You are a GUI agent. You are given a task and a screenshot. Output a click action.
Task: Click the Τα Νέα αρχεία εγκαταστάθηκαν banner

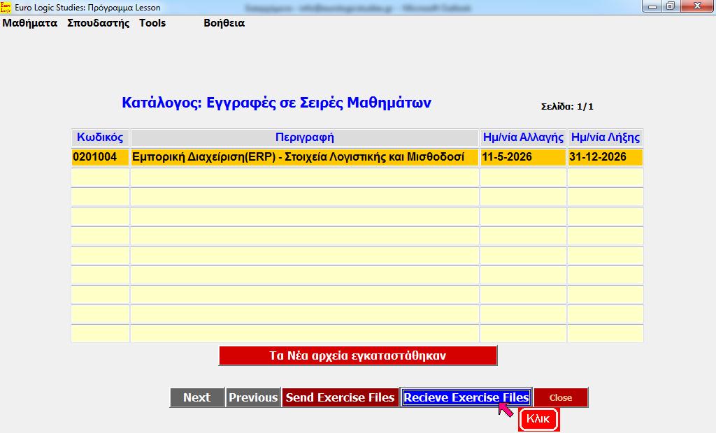point(358,355)
